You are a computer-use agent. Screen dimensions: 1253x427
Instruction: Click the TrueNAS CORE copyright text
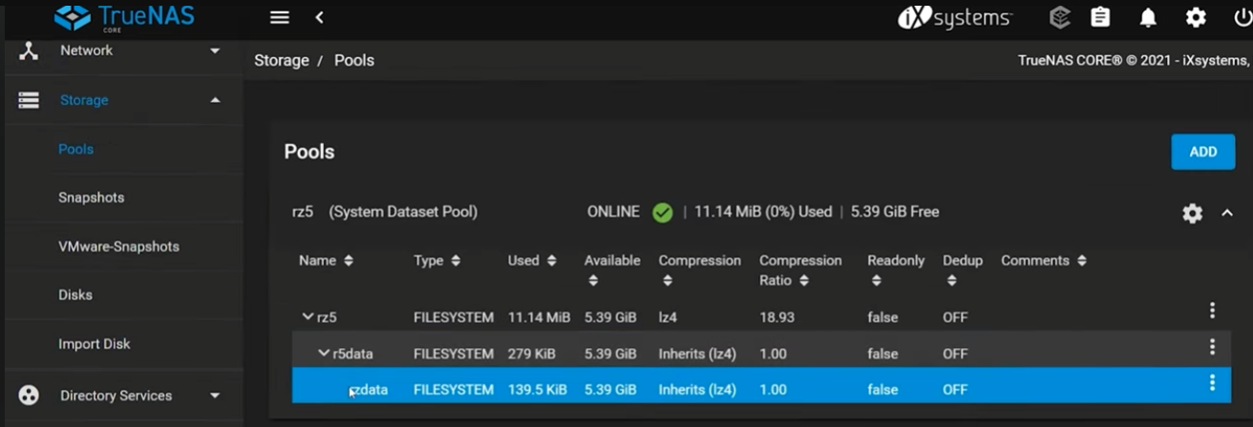point(1135,60)
